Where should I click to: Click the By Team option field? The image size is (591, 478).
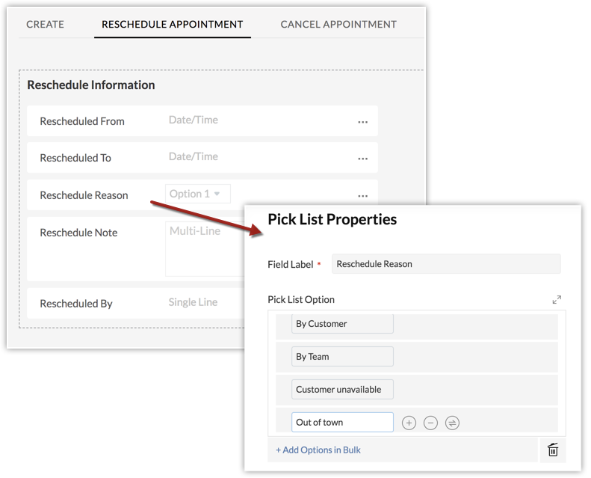coord(342,357)
